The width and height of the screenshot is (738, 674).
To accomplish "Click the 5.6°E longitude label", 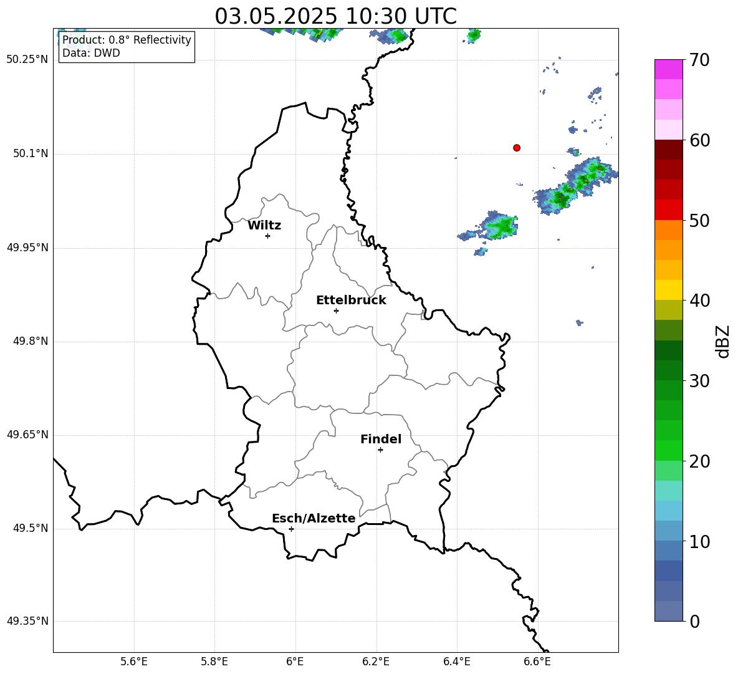I will tap(134, 662).
